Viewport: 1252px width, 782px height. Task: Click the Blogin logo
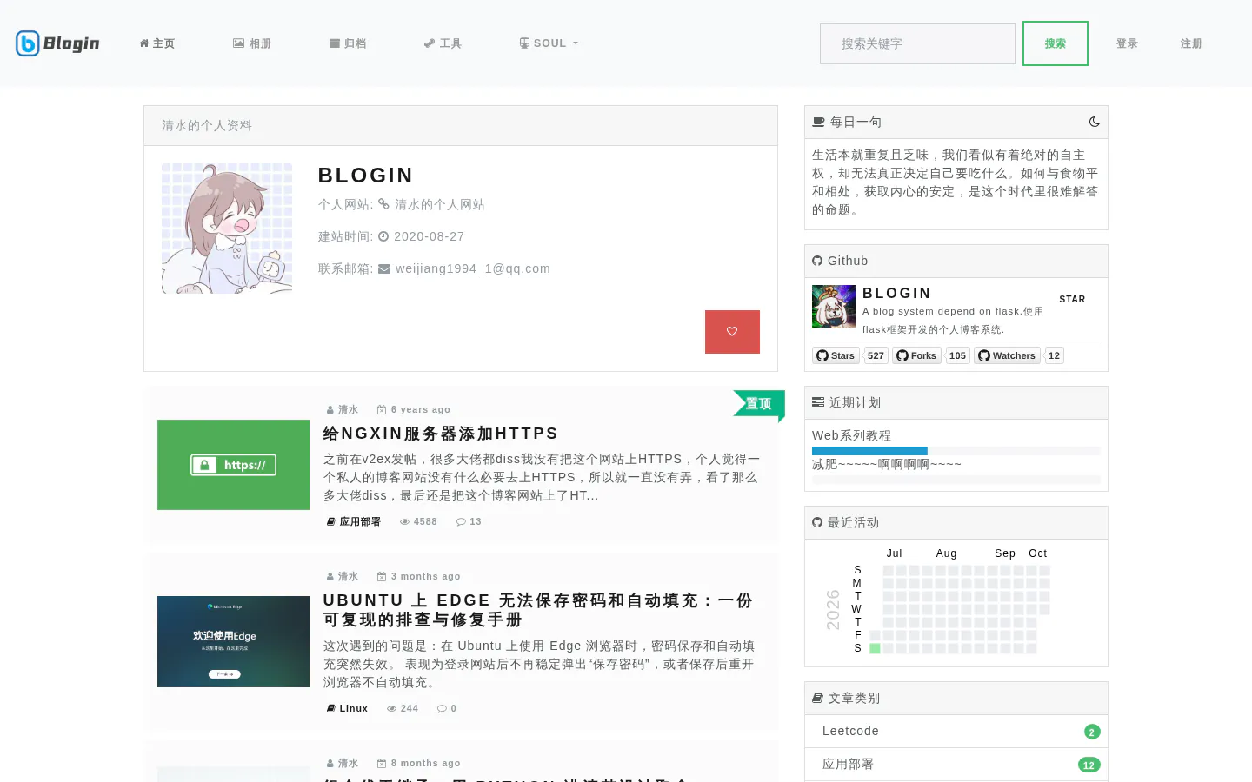click(x=57, y=43)
